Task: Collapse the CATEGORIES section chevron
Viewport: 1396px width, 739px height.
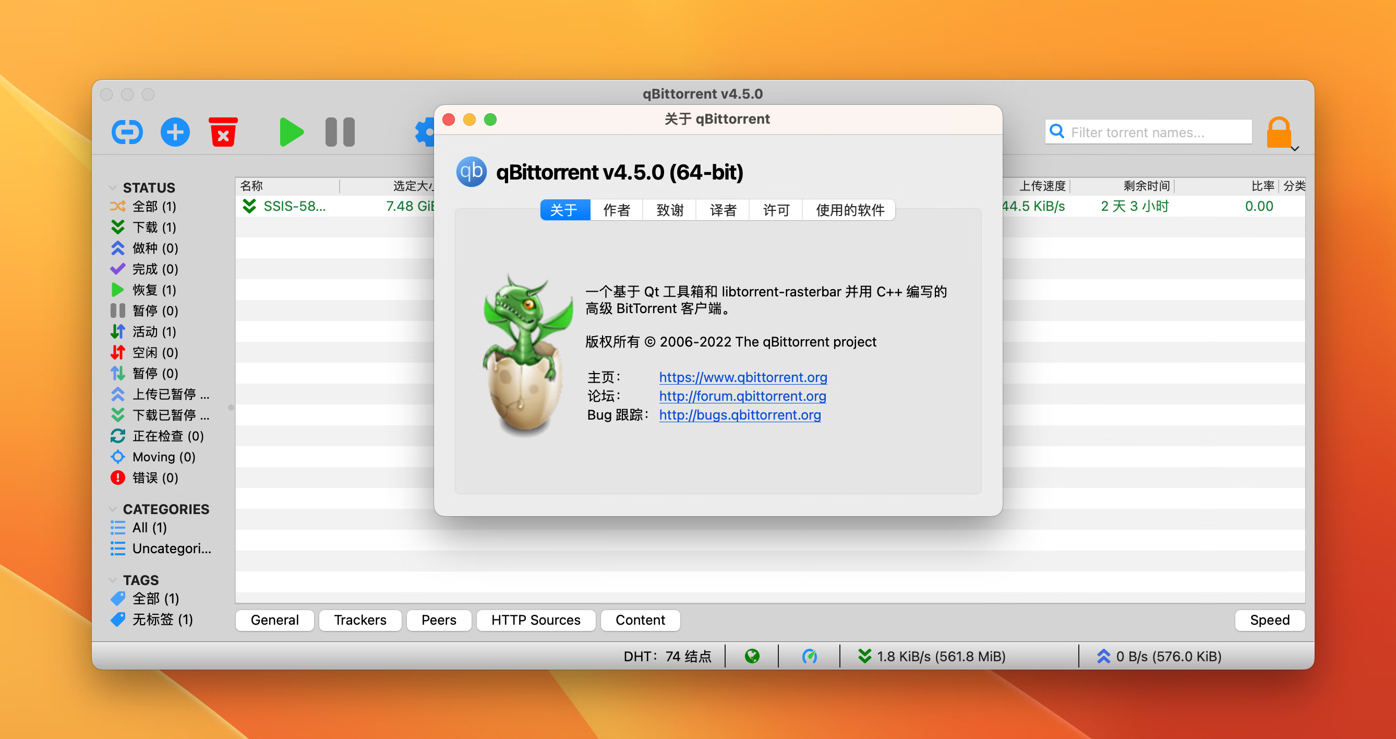Action: 113,509
